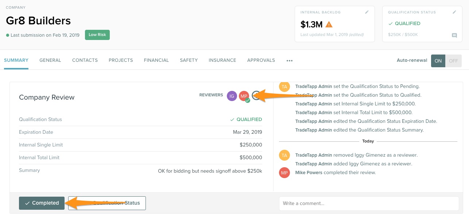Go to the Approvals tab
Viewport: 469px width, 217px height.
pyautogui.click(x=261, y=60)
